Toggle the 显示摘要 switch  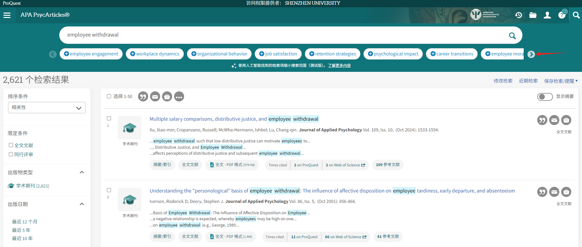point(545,97)
